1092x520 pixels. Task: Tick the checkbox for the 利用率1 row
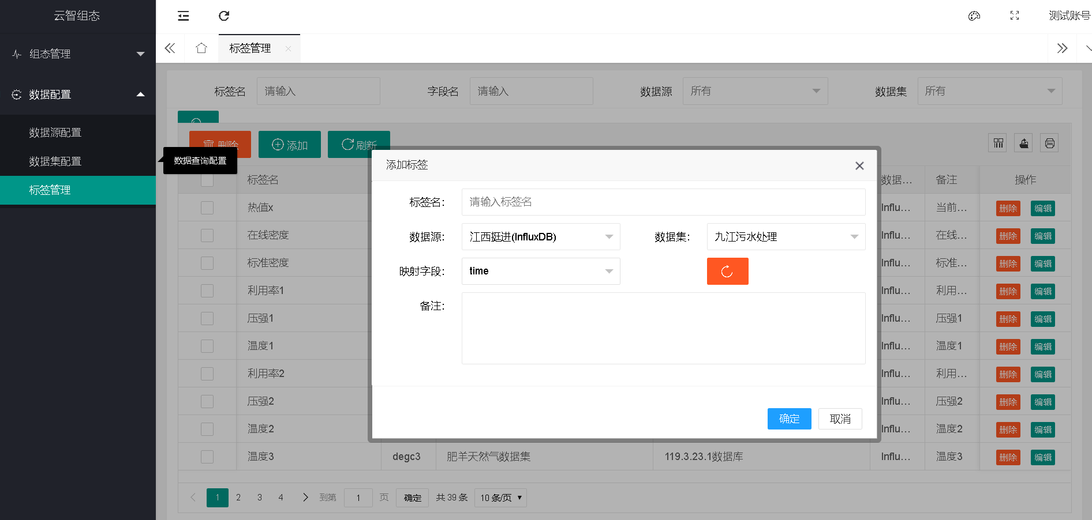coord(207,291)
